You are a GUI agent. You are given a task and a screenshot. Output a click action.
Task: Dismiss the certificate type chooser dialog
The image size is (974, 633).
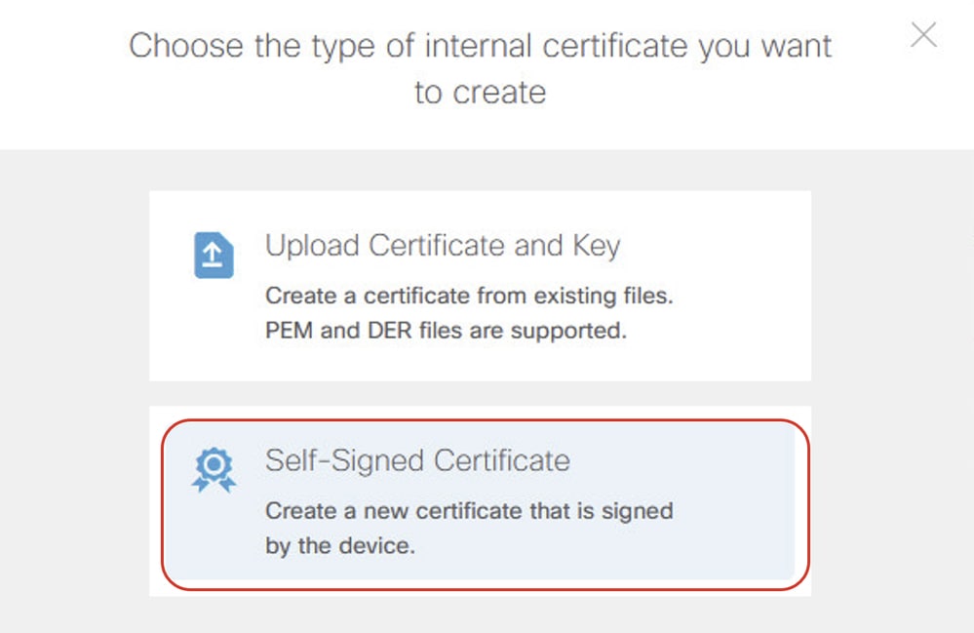[x=923, y=35]
